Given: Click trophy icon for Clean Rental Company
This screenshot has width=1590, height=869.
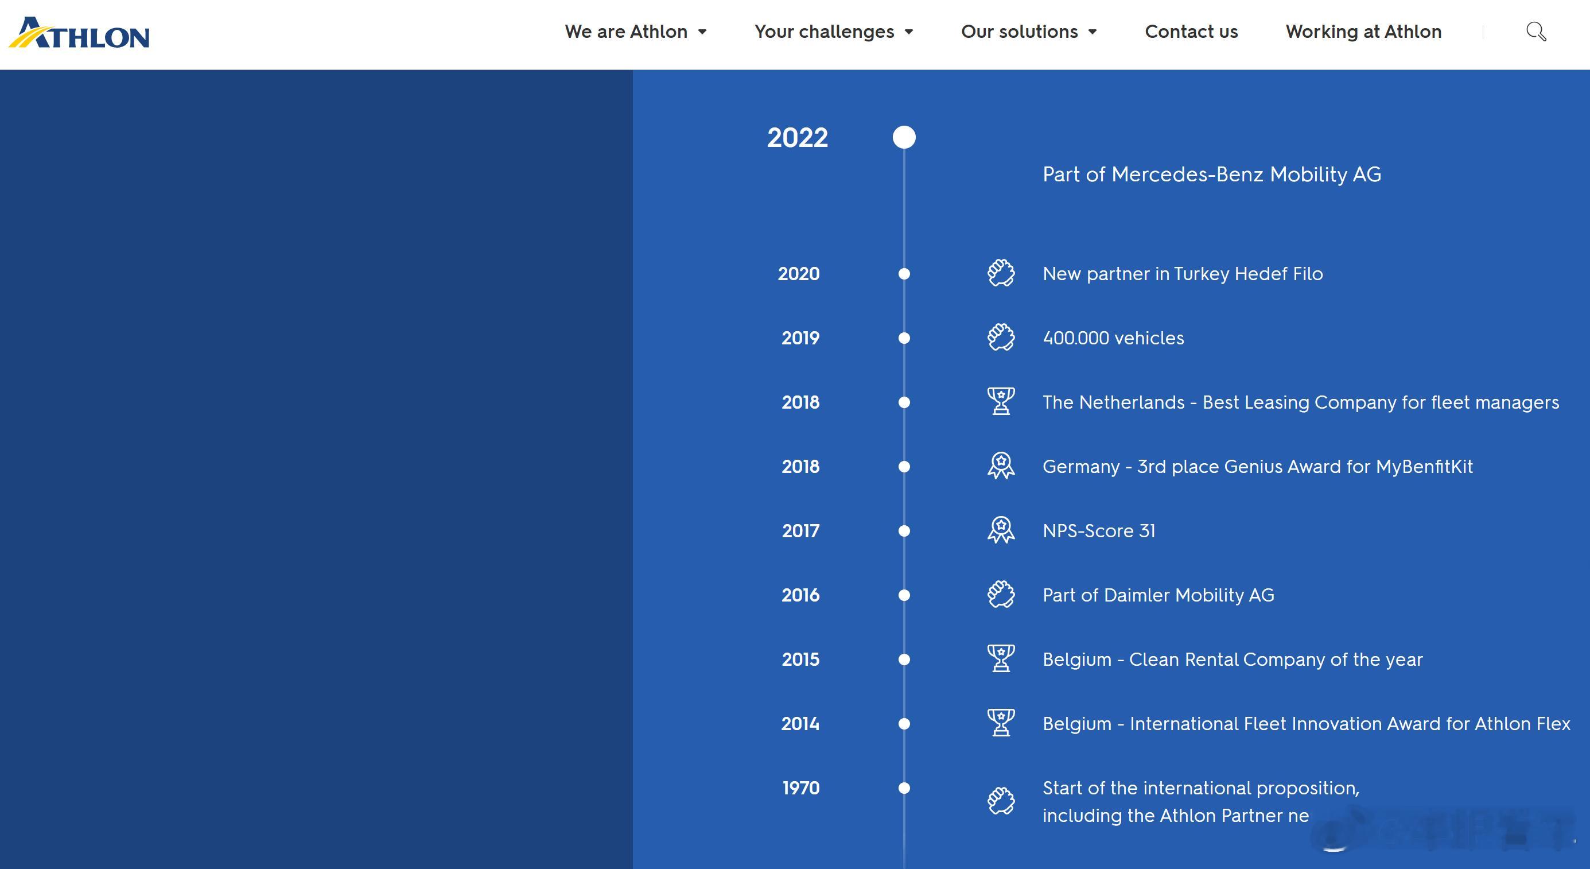Looking at the screenshot, I should [x=1001, y=658].
